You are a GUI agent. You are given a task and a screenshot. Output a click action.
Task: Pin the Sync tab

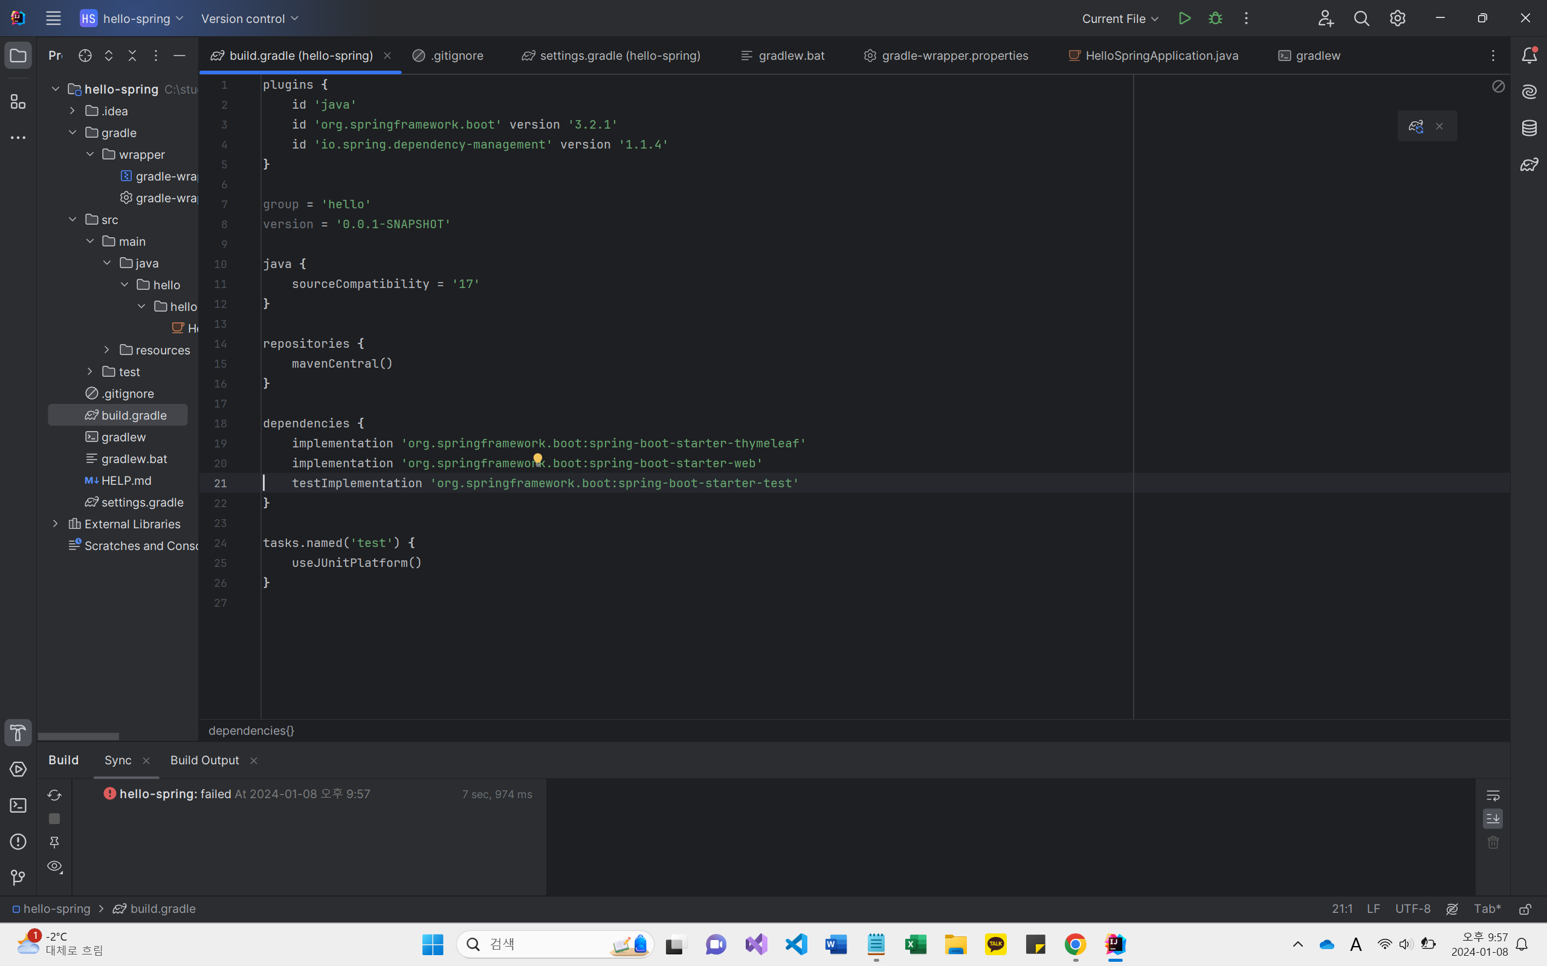click(x=54, y=843)
